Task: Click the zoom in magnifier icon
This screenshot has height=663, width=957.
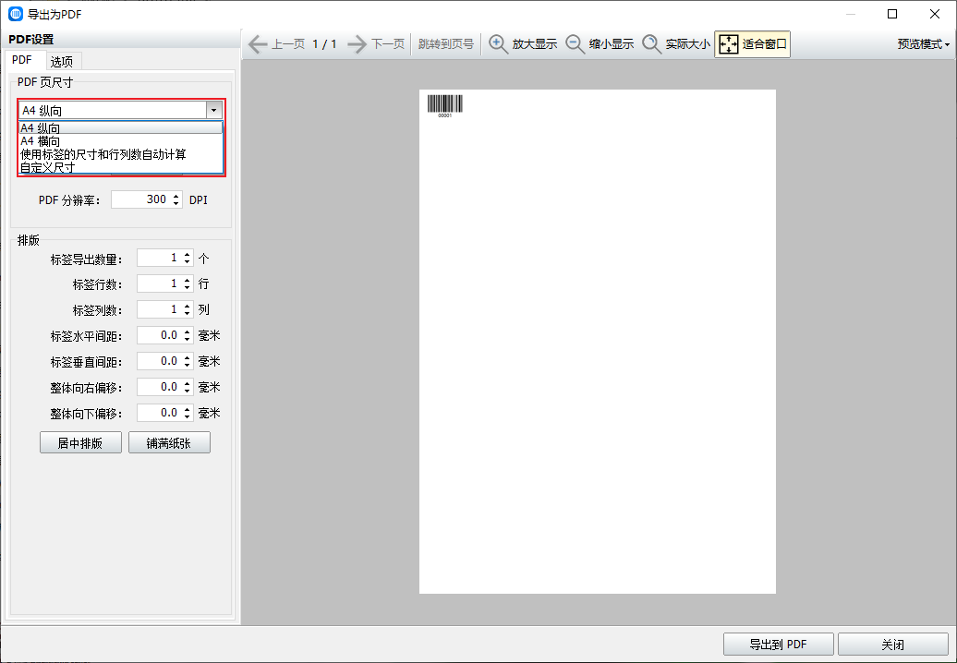Action: click(x=499, y=44)
